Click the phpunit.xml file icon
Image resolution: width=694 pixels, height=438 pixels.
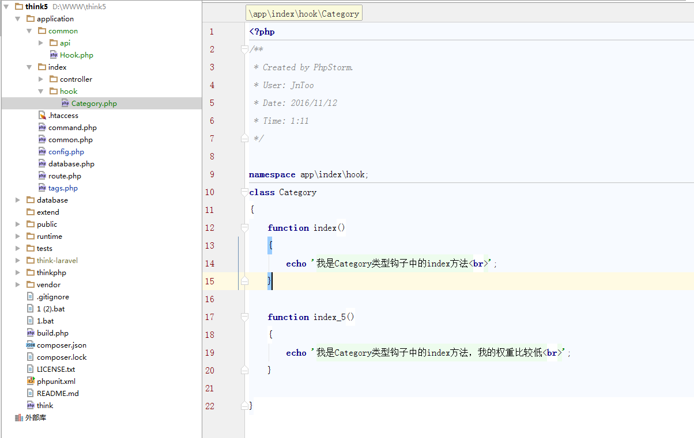tap(31, 381)
